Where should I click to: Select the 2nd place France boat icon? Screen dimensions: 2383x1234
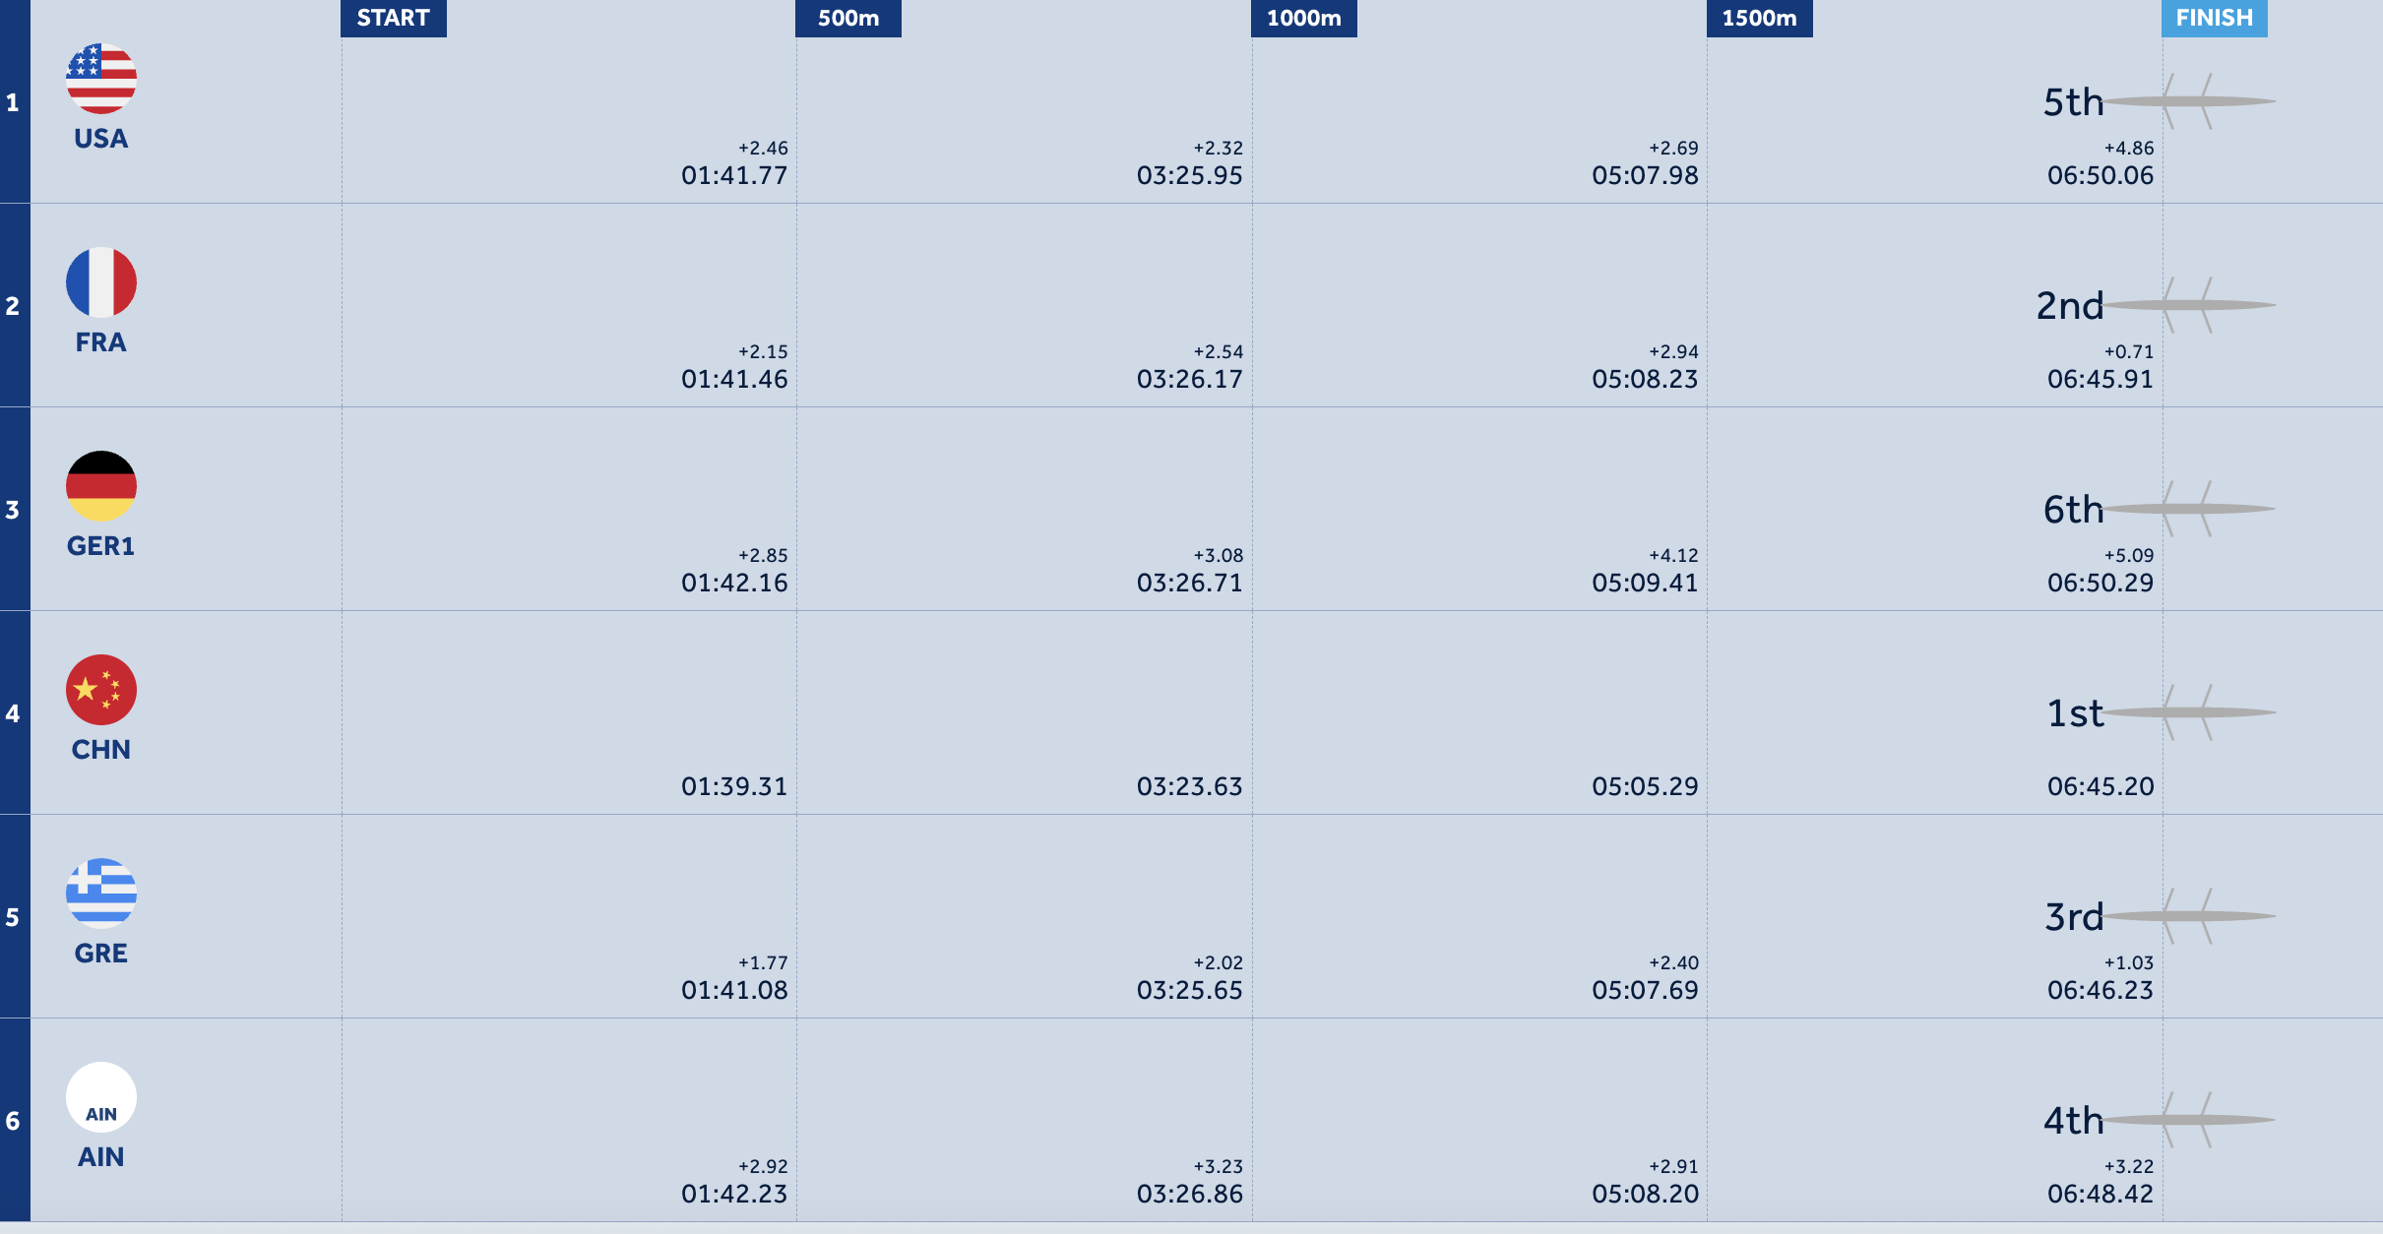[x=2190, y=305]
